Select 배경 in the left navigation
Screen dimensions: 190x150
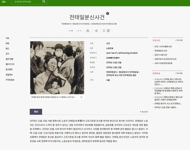[7, 43]
